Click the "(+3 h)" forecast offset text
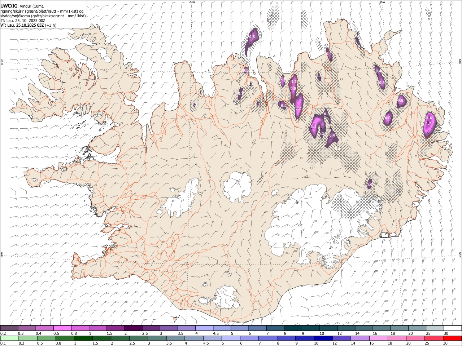Viewport: 462px width, 346px height. (51, 25)
